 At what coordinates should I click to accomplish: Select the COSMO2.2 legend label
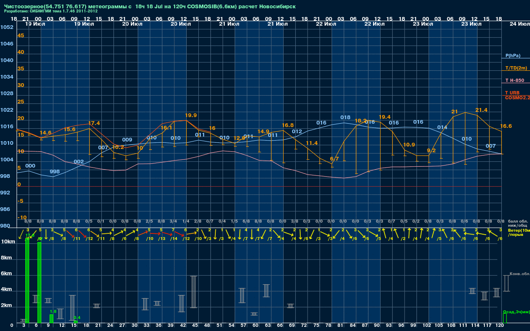(x=518, y=98)
